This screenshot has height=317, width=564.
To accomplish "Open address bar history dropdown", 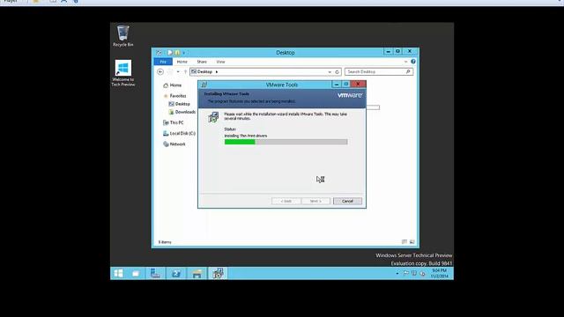I will pyautogui.click(x=330, y=72).
